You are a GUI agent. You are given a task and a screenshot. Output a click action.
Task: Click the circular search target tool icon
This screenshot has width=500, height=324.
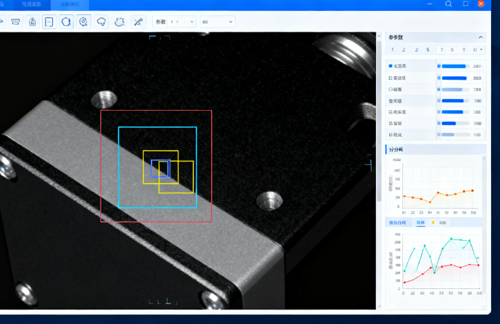coord(83,22)
